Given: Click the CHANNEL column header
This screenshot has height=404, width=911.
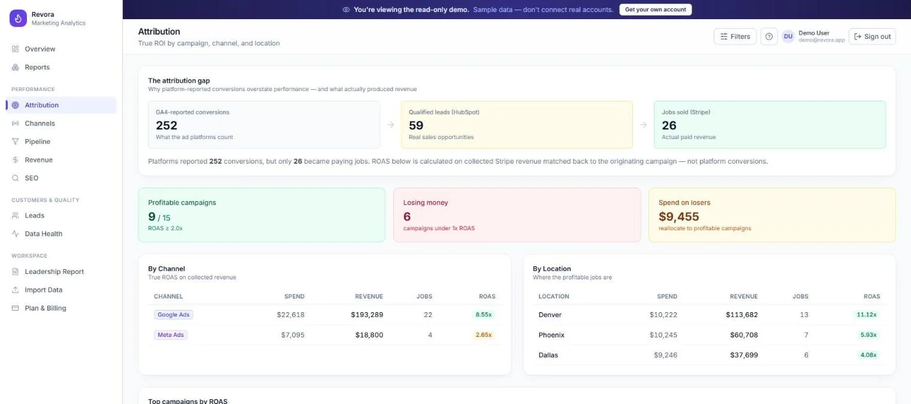Looking at the screenshot, I should click(168, 297).
